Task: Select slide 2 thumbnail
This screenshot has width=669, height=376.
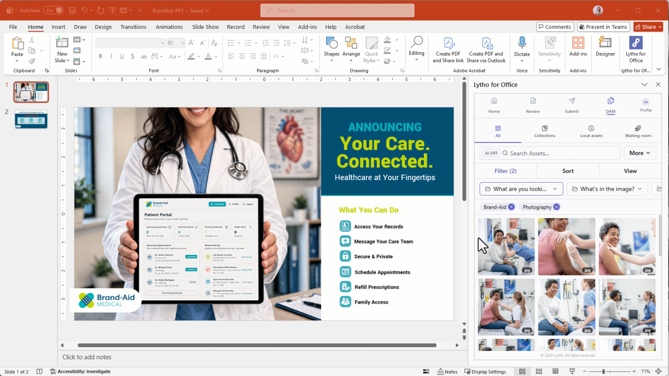Action: pyautogui.click(x=31, y=119)
